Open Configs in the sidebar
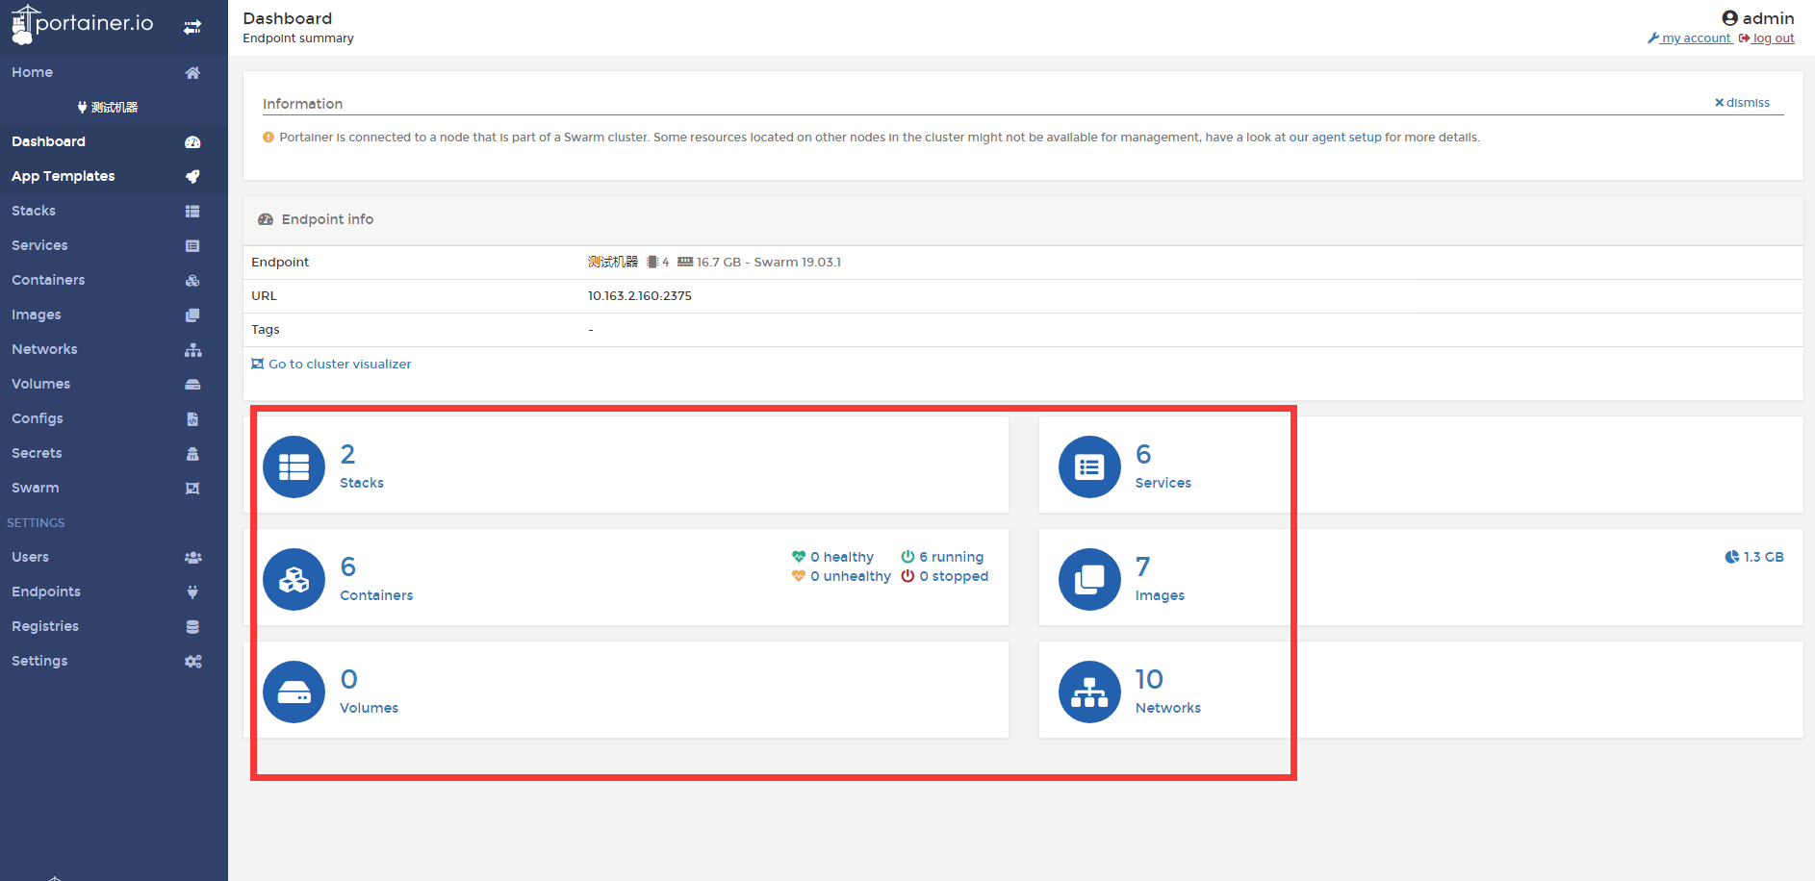Image resolution: width=1815 pixels, height=881 pixels. [x=114, y=418]
